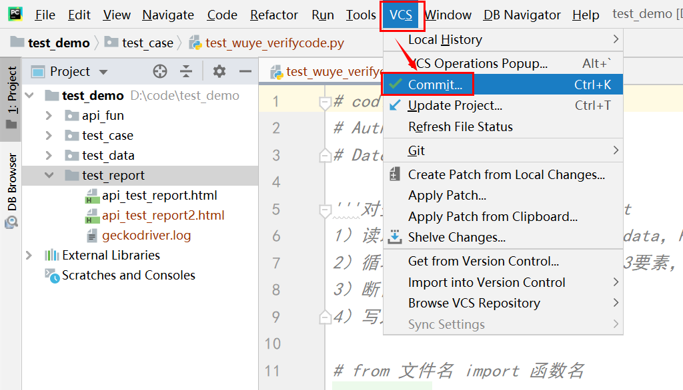Click test_case in breadcrumb path
The height and width of the screenshot is (390, 683).
point(147,43)
